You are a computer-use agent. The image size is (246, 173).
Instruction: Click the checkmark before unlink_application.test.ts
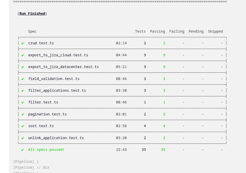pos(23,138)
